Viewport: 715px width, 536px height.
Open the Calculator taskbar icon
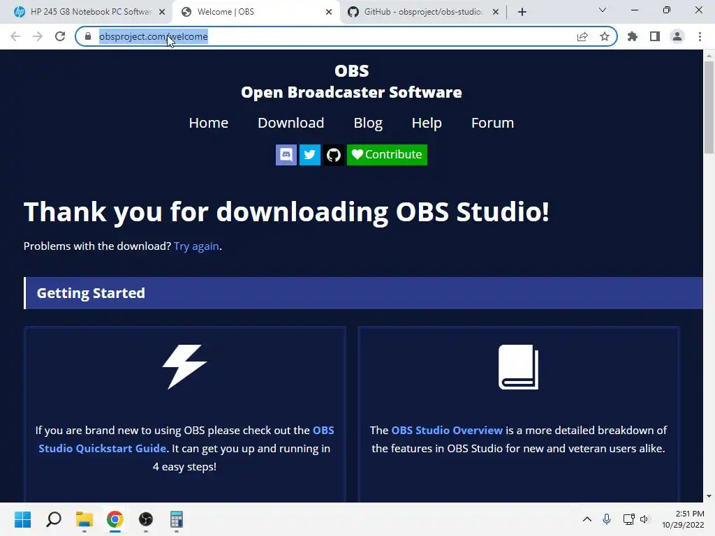point(177,519)
